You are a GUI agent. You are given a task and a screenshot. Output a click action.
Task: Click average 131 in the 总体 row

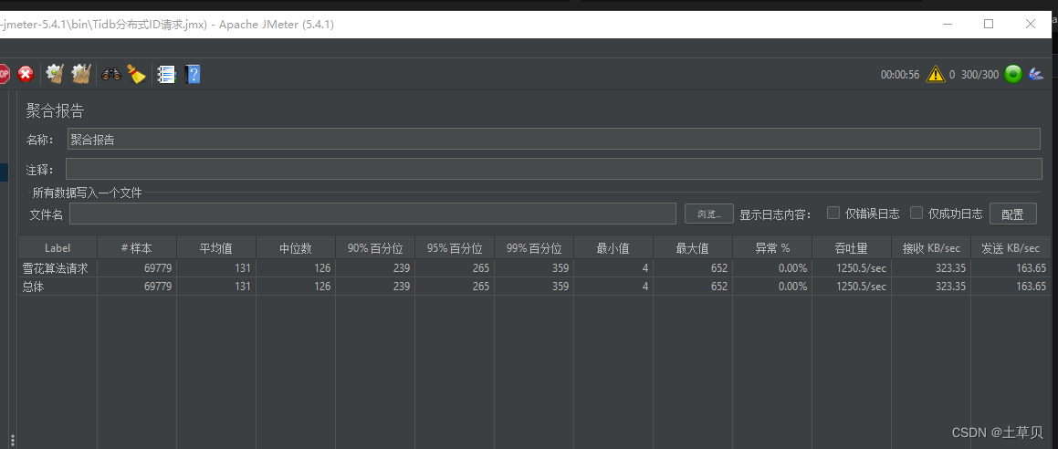242,286
